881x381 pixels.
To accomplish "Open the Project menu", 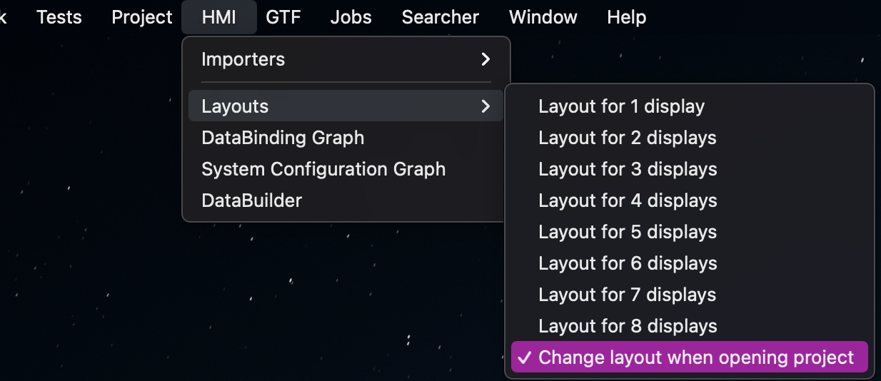I will coord(142,17).
